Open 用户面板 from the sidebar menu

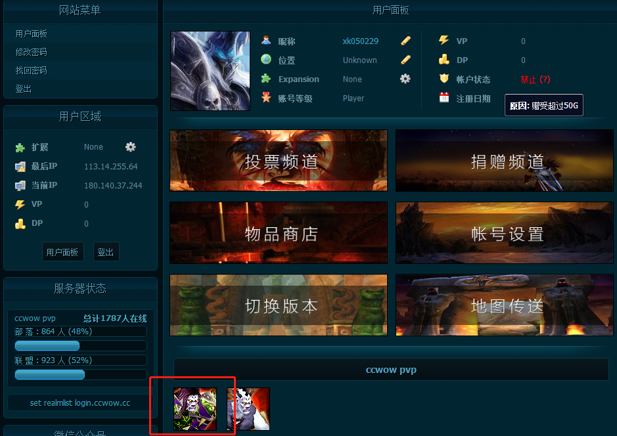click(x=32, y=33)
